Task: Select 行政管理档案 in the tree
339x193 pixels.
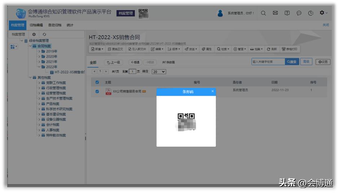Action: click(56, 88)
